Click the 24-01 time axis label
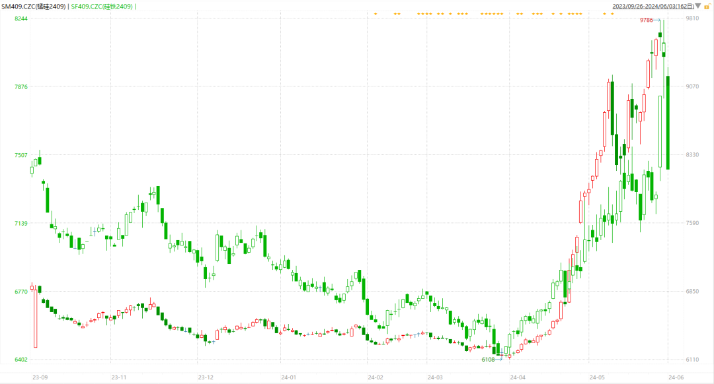Image resolution: width=714 pixels, height=384 pixels. [289, 377]
